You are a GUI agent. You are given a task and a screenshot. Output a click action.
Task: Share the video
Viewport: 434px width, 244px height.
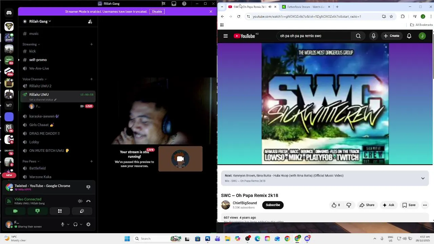[x=367, y=205]
